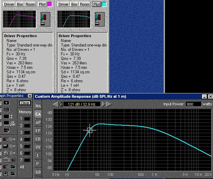Click the crosshair marker on the cyan curve
The image size is (213, 179).
[x=90, y=130]
